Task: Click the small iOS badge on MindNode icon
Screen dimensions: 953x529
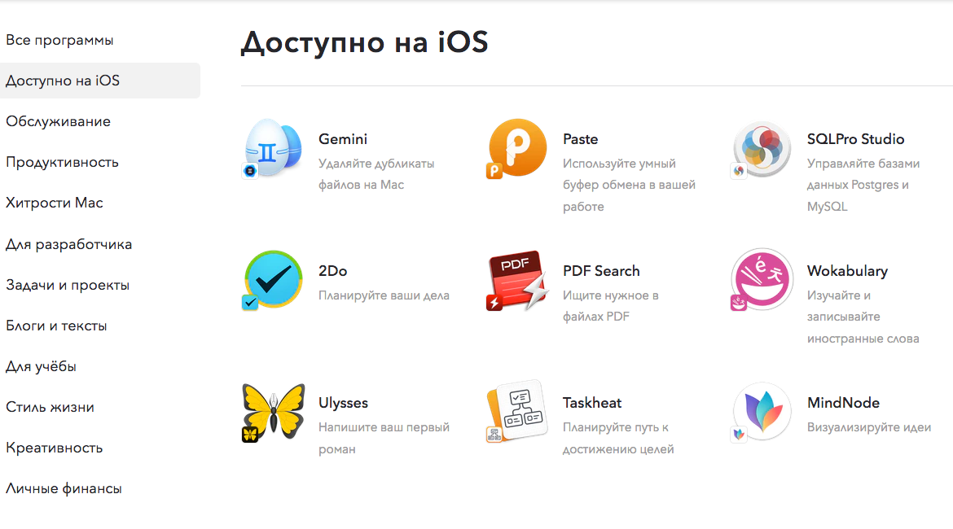Action: coord(739,435)
